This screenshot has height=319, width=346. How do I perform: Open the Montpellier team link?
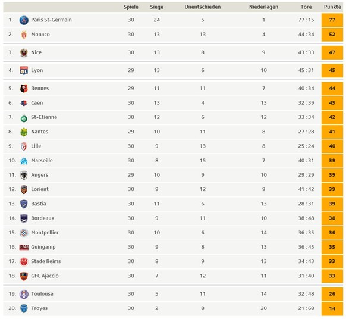[x=45, y=233]
